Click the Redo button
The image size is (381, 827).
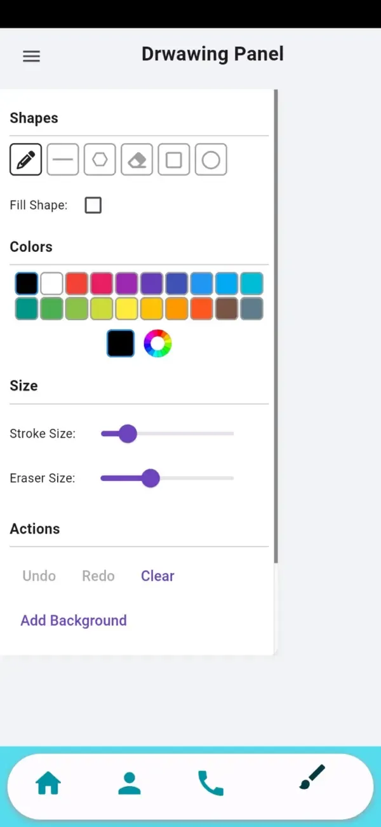coord(98,576)
